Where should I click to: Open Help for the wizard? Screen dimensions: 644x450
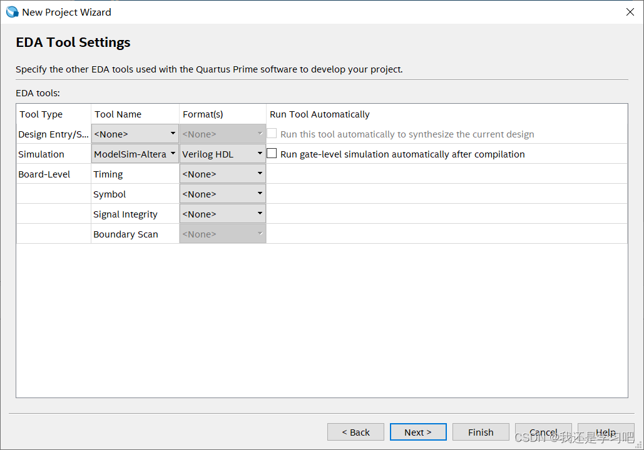606,432
